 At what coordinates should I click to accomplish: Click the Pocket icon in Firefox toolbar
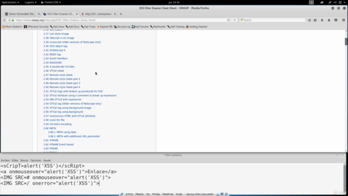coord(336,20)
